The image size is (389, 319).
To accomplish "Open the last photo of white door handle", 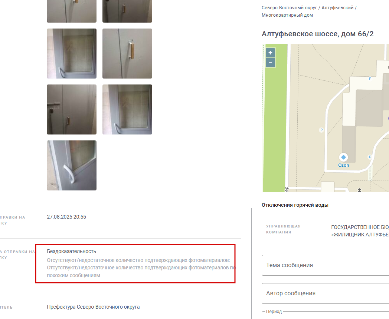I will 72,166.
